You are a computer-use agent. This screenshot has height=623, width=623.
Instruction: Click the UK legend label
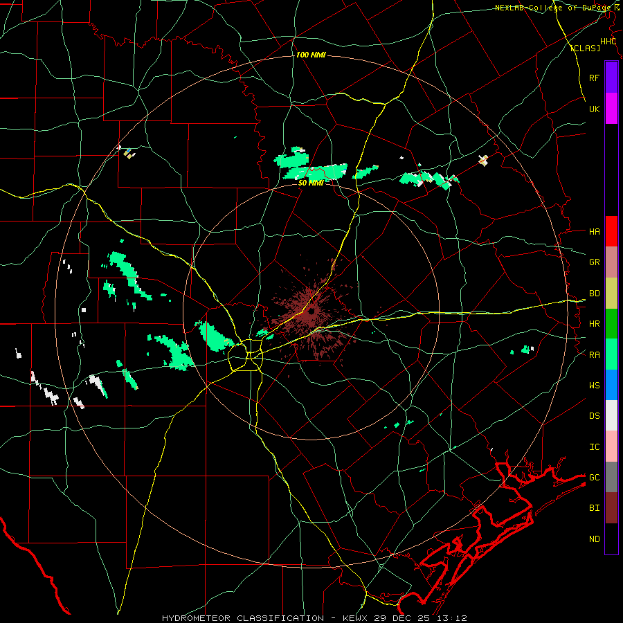tap(594, 109)
